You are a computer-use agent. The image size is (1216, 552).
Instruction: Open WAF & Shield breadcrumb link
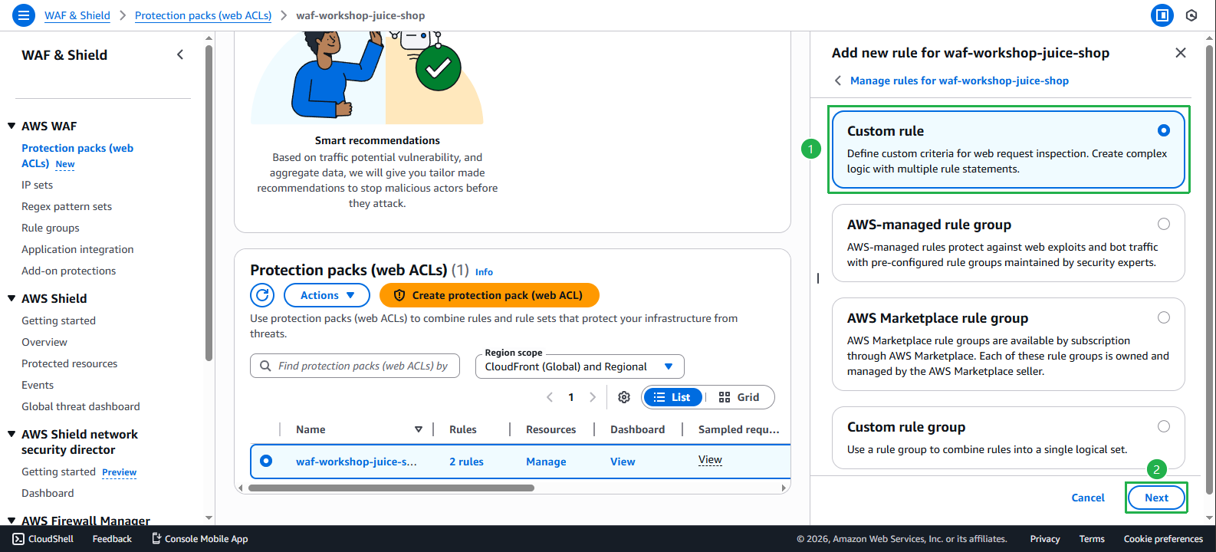(77, 15)
